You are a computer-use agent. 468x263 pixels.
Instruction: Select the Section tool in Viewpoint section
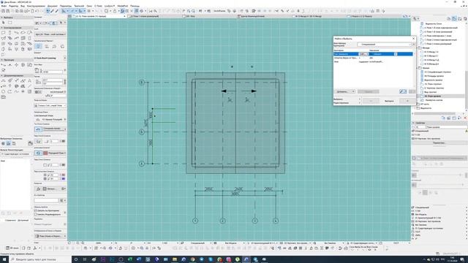point(3,65)
